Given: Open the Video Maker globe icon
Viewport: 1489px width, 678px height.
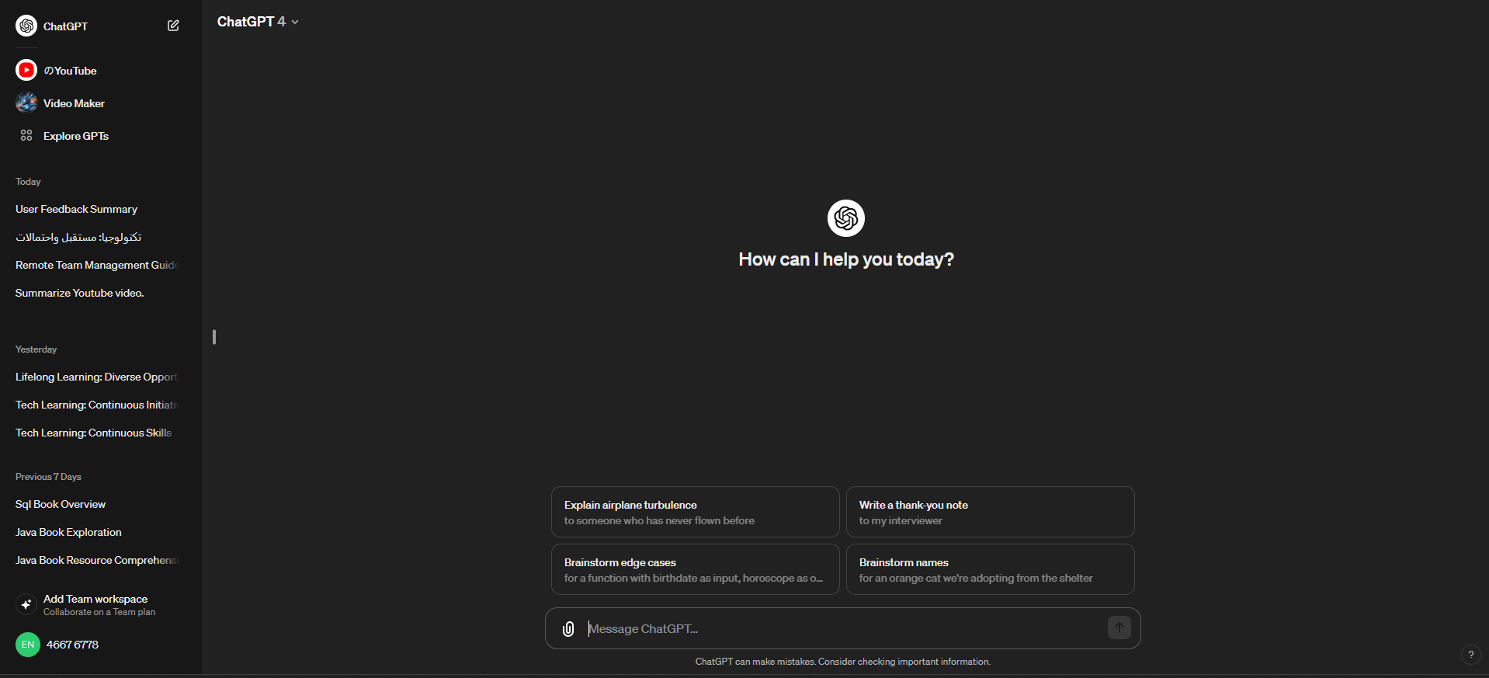Looking at the screenshot, I should coord(26,103).
